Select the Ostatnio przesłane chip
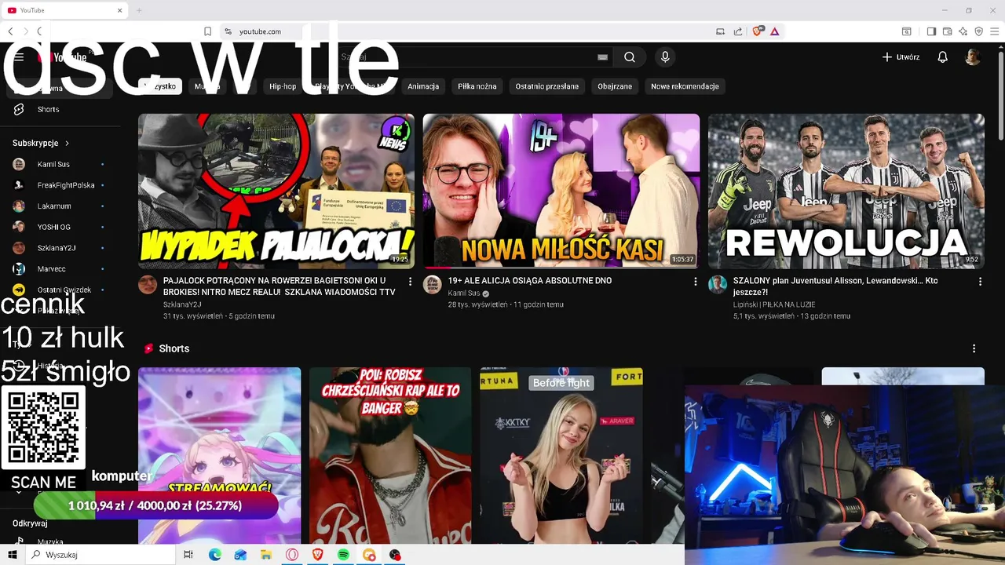The image size is (1005, 565). [547, 86]
